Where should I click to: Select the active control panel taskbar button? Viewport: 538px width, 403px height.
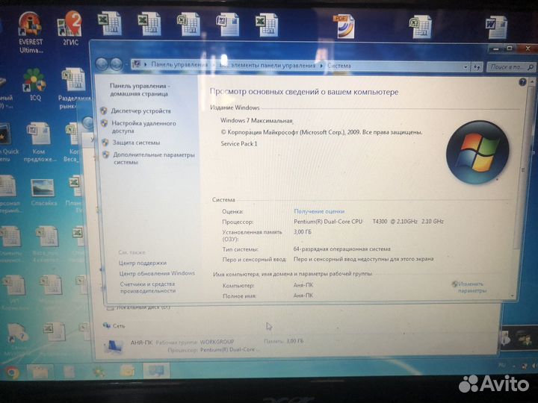(156, 371)
